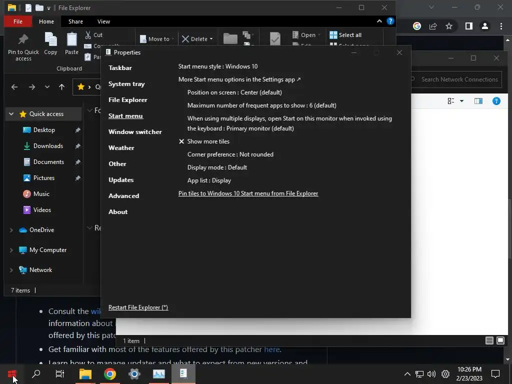
Task: Open the Delete dropdown arrow
Action: pos(211,39)
